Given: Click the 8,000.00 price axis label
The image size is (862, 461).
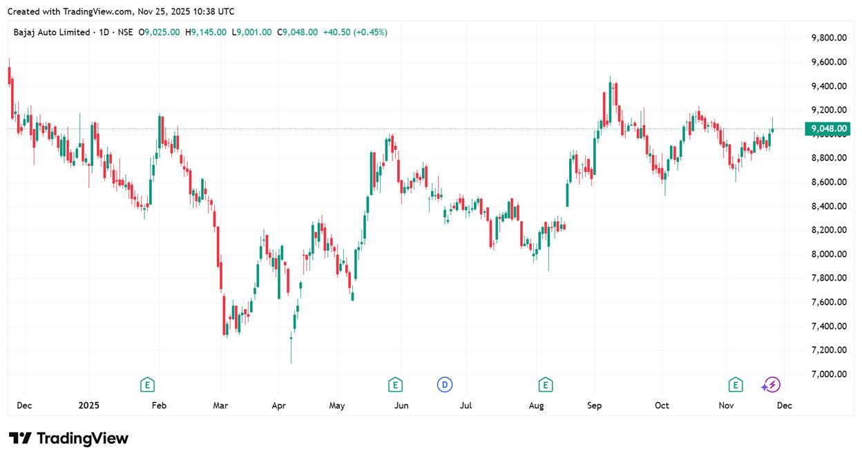Looking at the screenshot, I should coord(830,254).
